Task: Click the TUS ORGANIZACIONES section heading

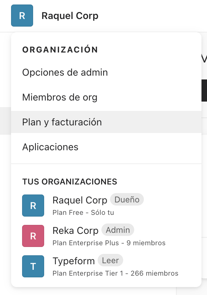Action: [70, 182]
